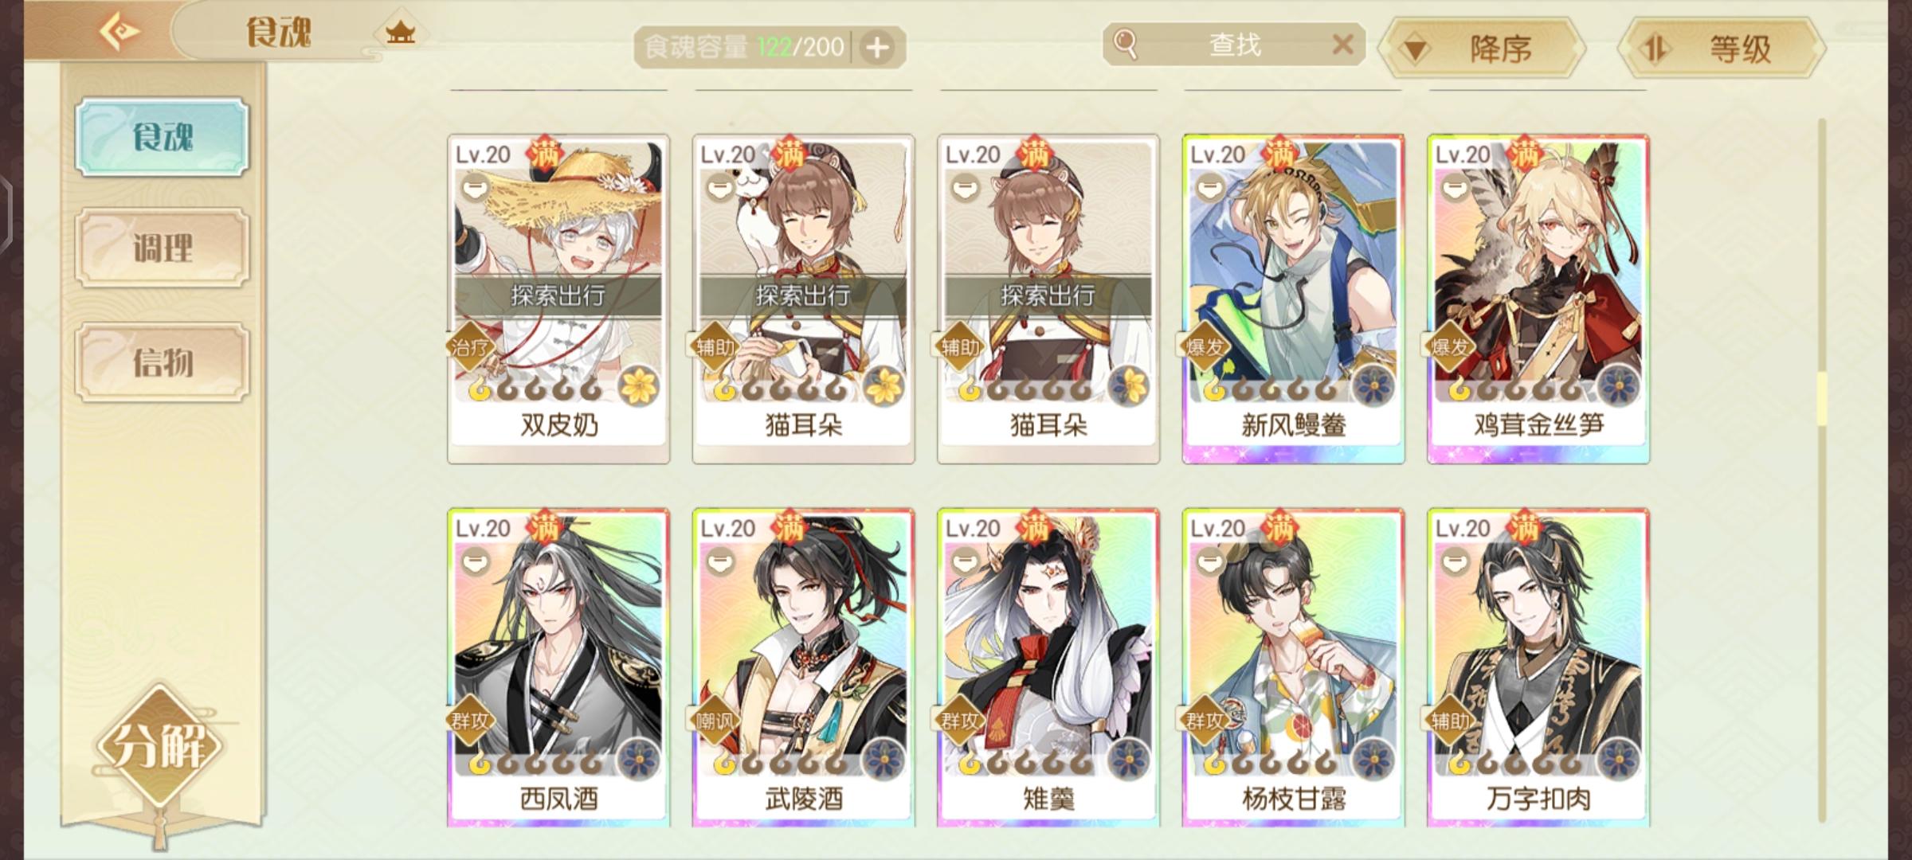Open the 等级 sort dropdown
Screen dimensions: 1912x860
pyautogui.click(x=1722, y=49)
